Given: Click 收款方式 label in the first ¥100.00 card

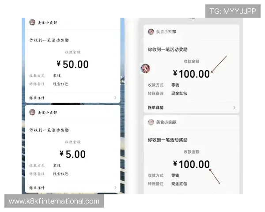Looking at the screenshot, I should point(155,85).
